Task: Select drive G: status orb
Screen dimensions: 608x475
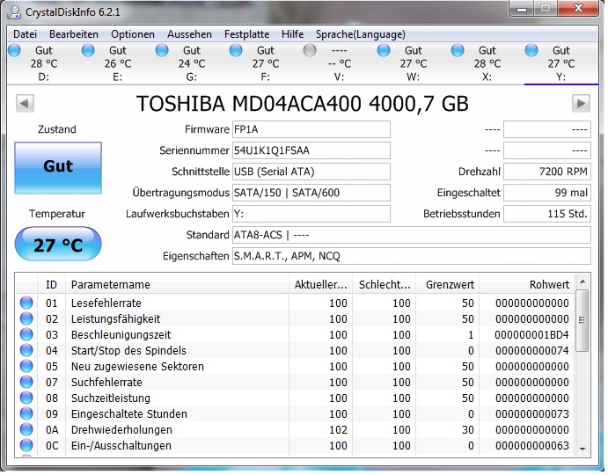Action: [162, 50]
